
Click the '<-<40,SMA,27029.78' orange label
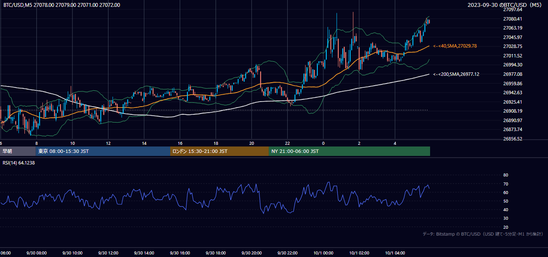click(455, 46)
